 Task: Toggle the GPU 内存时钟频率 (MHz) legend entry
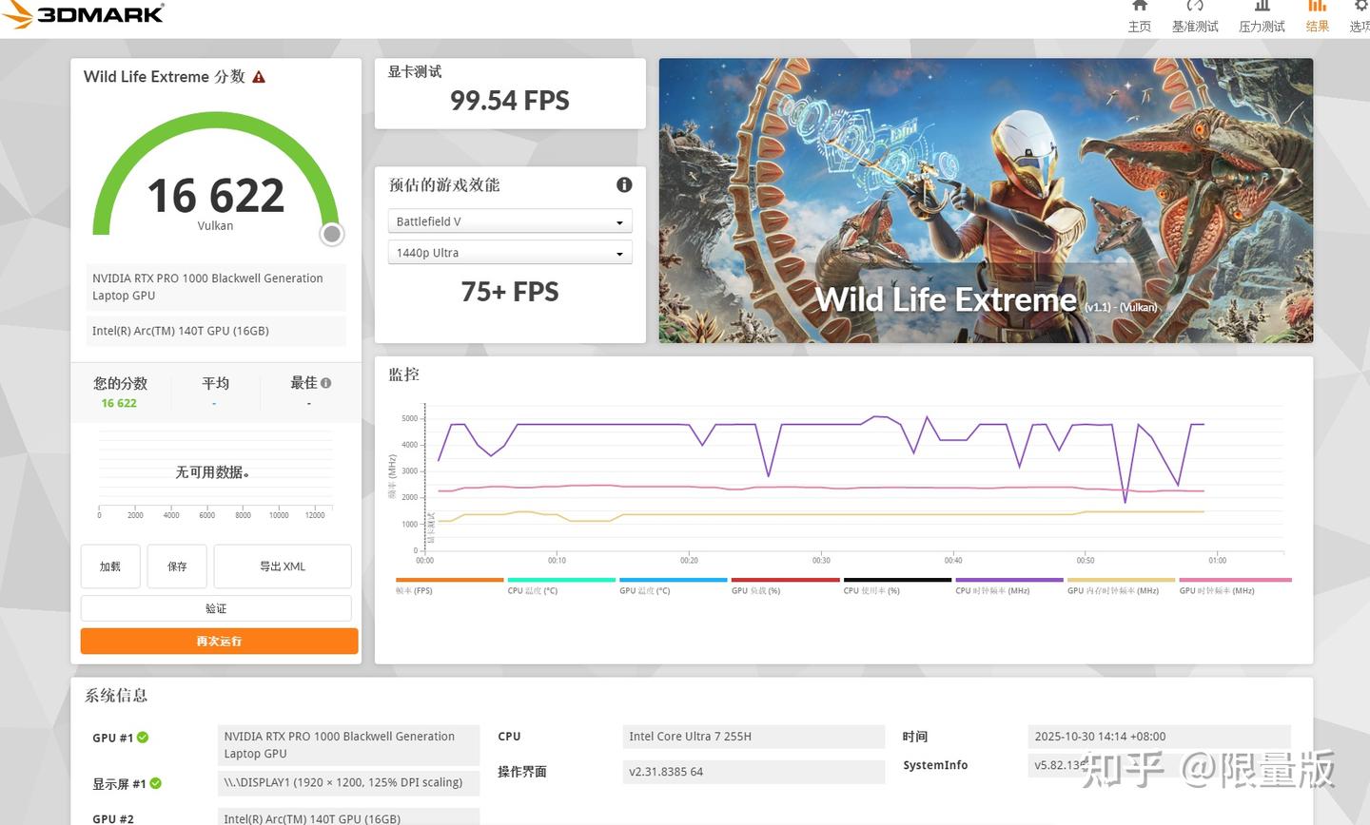[x=1121, y=585]
